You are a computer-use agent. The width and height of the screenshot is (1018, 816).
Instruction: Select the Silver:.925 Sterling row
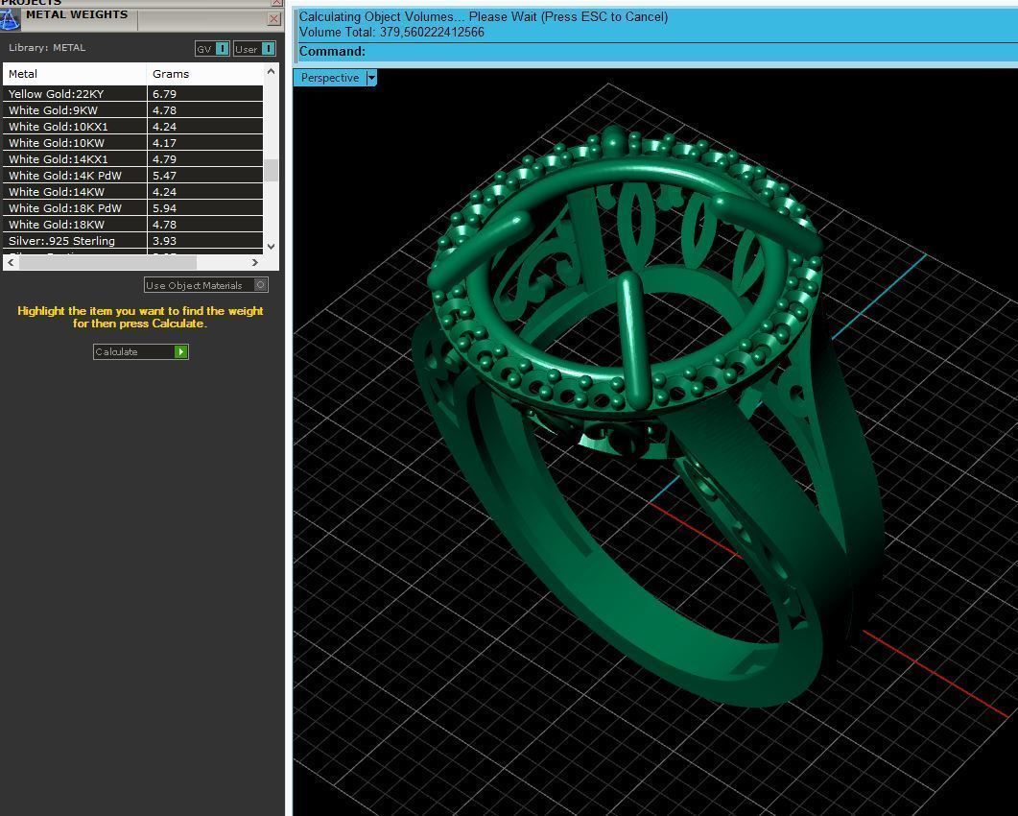point(133,240)
